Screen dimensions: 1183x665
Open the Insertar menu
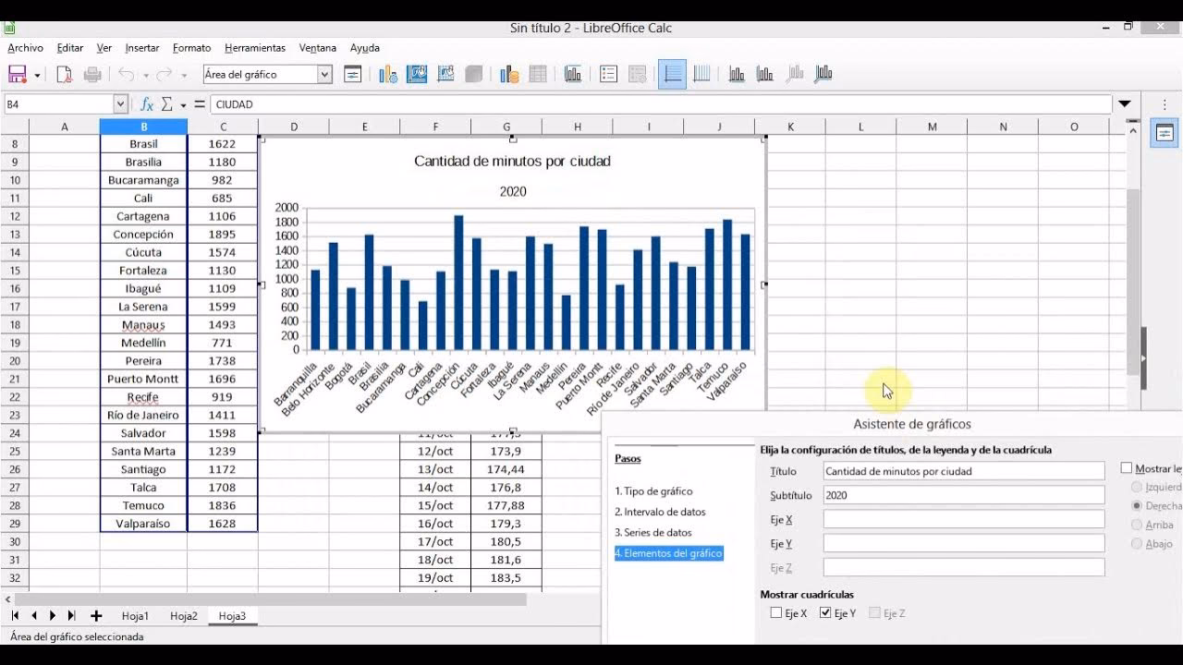pos(142,48)
